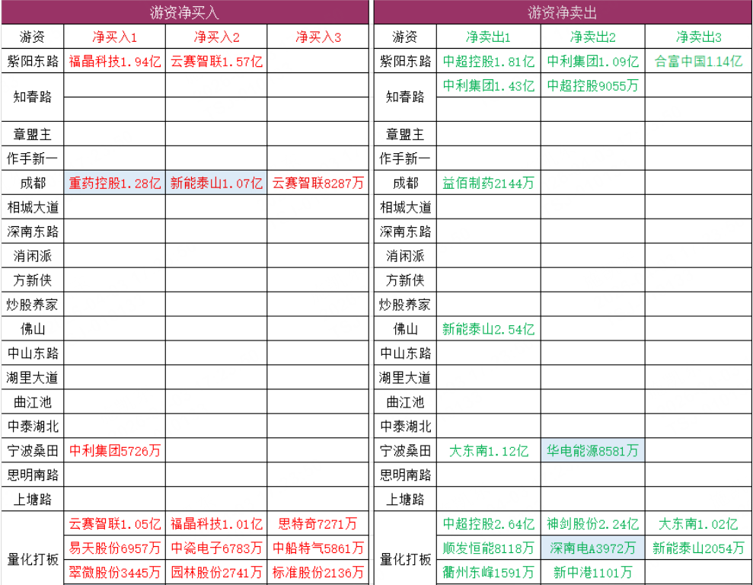This screenshot has width=753, height=585.
Task: Click the cell 云赛智联1.05亿
Action: (x=115, y=523)
